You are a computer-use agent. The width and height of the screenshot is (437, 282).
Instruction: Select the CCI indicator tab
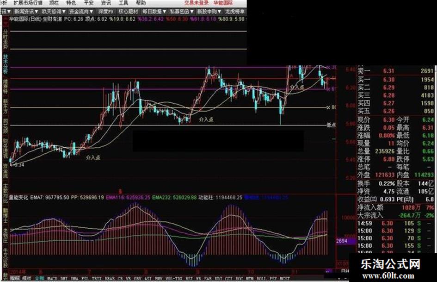tap(229, 279)
